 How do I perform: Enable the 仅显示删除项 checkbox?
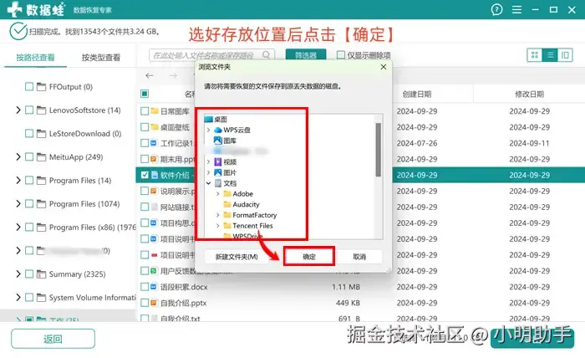coord(341,55)
